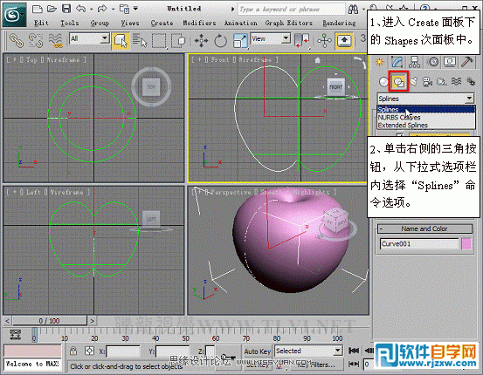Save the scene with the floppy icon
The width and height of the screenshot is (483, 375).
click(66, 9)
